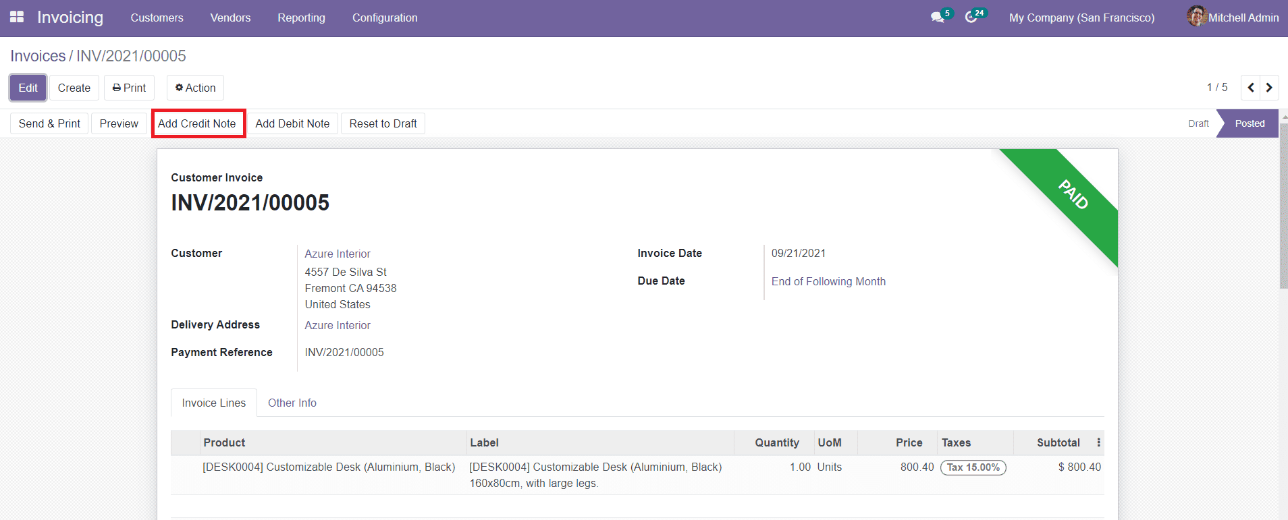Go to previous invoice record arrow

click(1251, 88)
